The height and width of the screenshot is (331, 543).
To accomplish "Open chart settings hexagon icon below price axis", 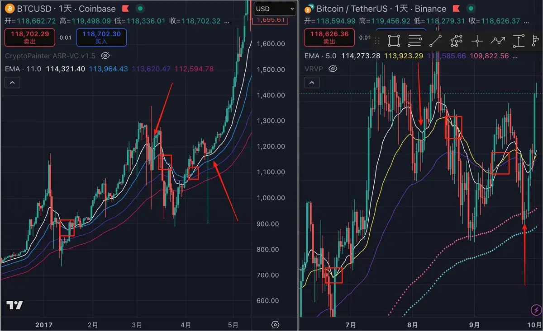I will coord(275,325).
